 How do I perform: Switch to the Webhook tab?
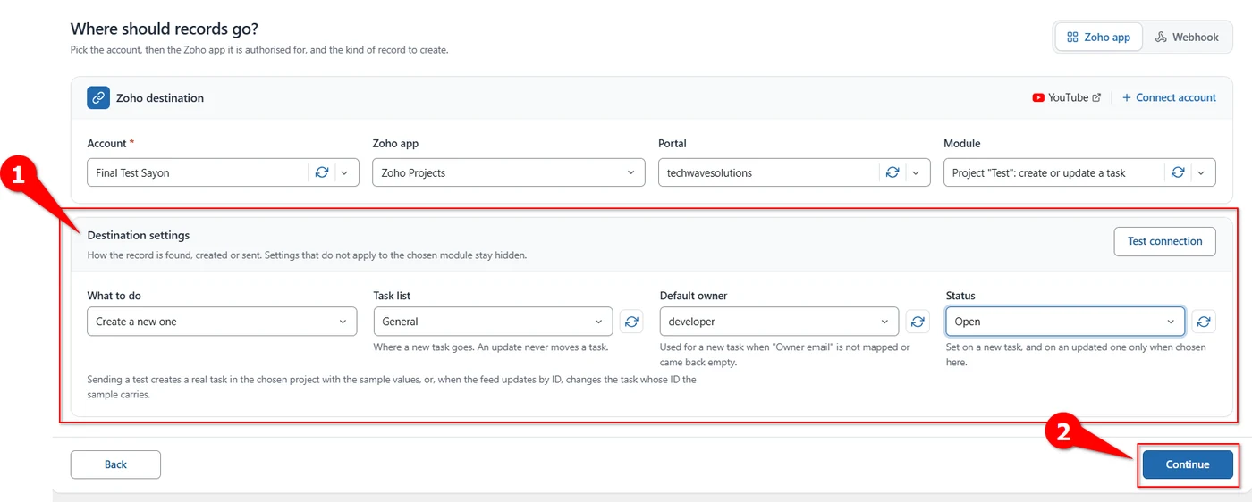click(1187, 38)
